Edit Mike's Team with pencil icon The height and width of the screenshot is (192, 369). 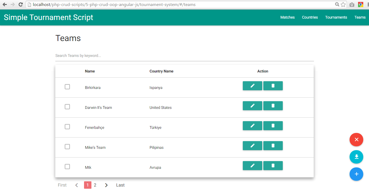[252, 146]
